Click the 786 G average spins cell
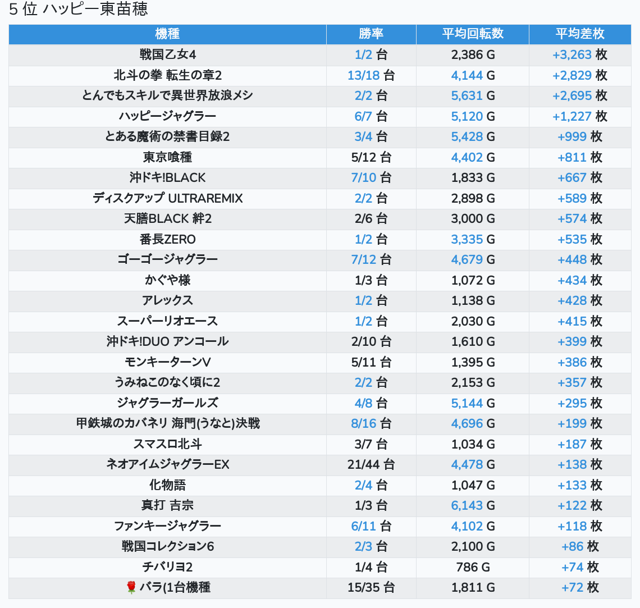 point(473,567)
